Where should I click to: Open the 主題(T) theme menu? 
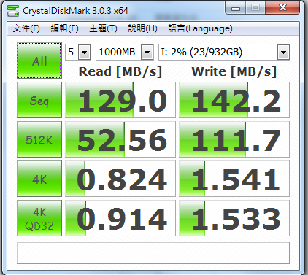[x=103, y=28]
